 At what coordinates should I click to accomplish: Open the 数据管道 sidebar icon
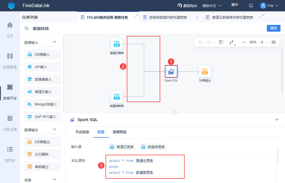pos(10,56)
